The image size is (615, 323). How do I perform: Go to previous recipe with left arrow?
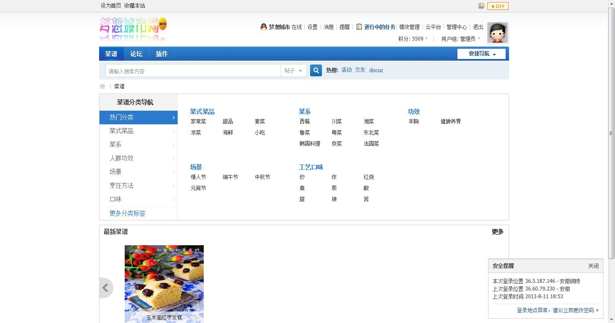pos(105,288)
